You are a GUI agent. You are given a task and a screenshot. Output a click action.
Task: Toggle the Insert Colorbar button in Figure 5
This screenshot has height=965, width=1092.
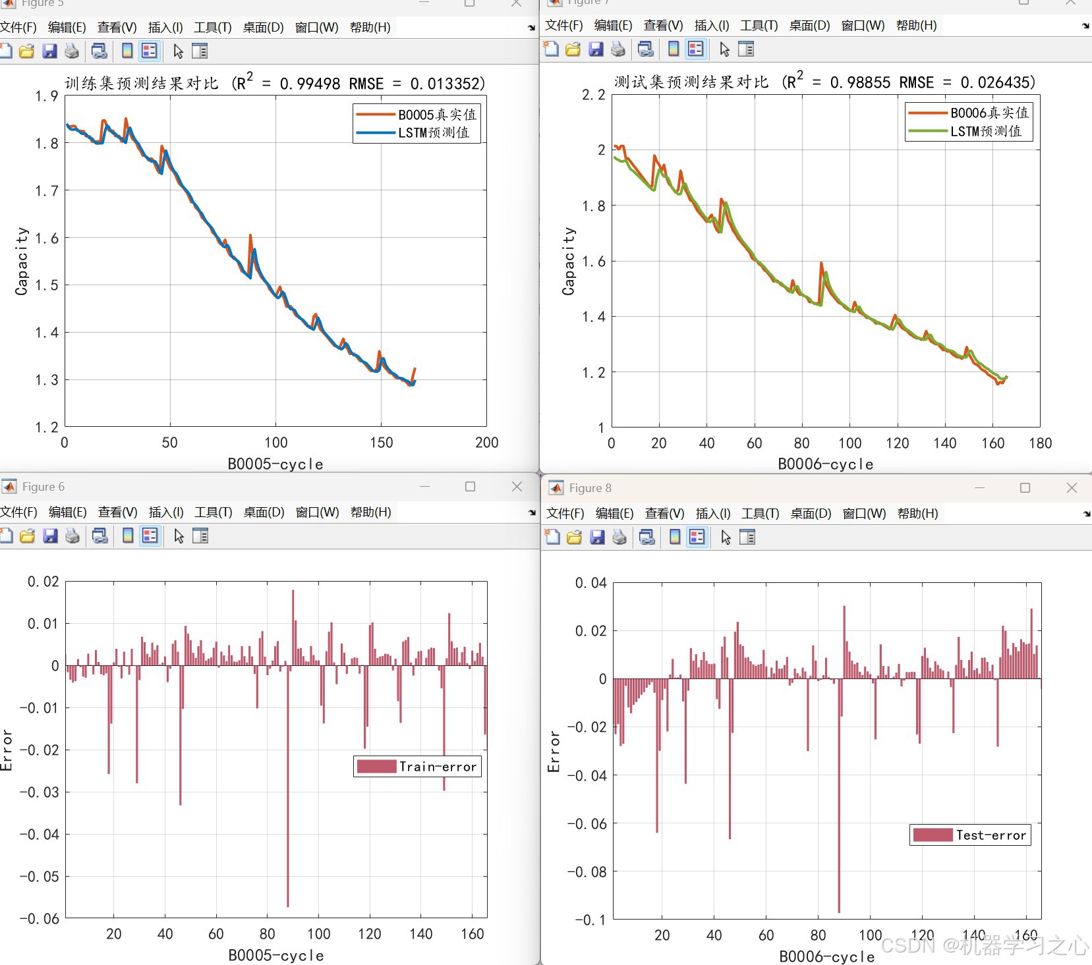coord(127,51)
